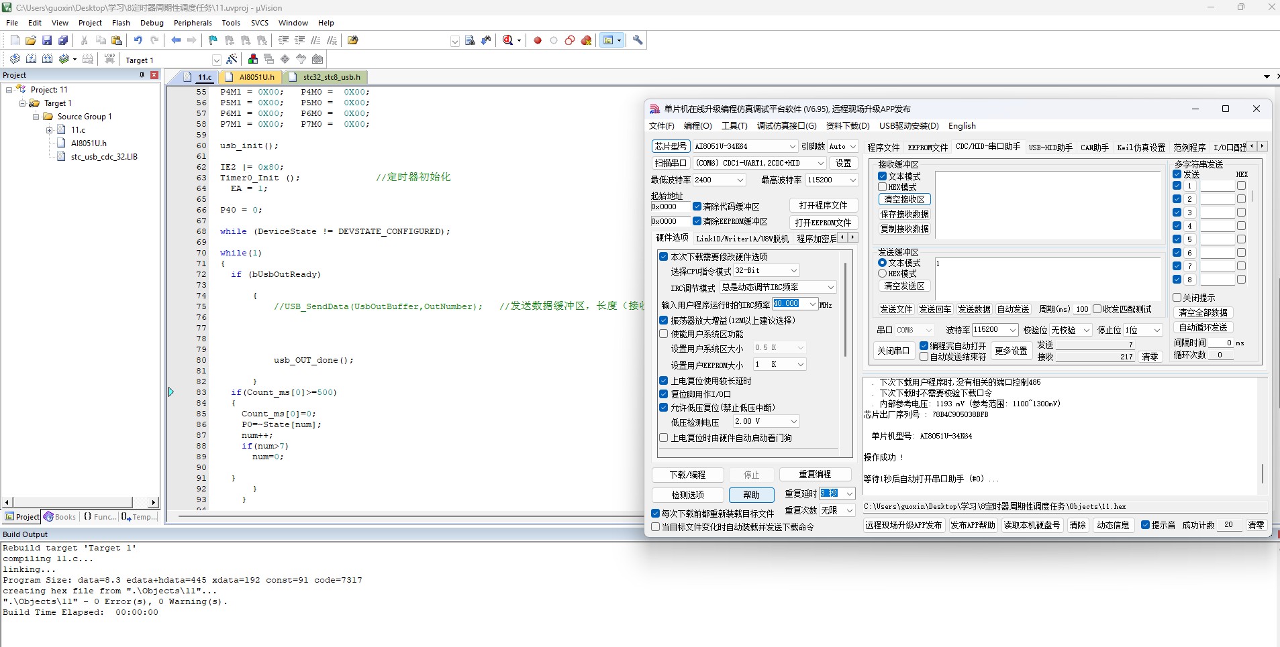Screen dimensions: 1280x647
Task: Toggle the 清除代码缓冲区 checkbox
Action: point(697,207)
